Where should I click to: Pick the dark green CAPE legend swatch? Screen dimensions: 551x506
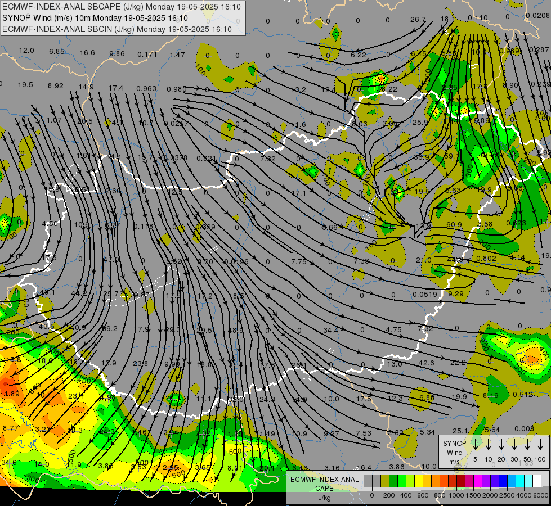[393, 481]
